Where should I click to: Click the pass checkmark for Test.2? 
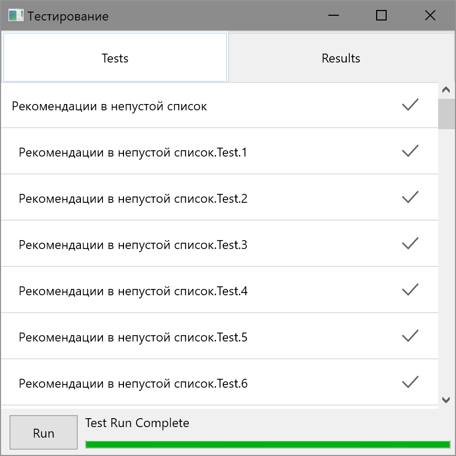pyautogui.click(x=410, y=197)
